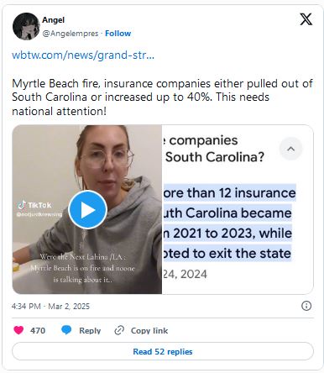Screen dimensions: 324x373
Task: Click the Copy link text
Action: (x=149, y=330)
